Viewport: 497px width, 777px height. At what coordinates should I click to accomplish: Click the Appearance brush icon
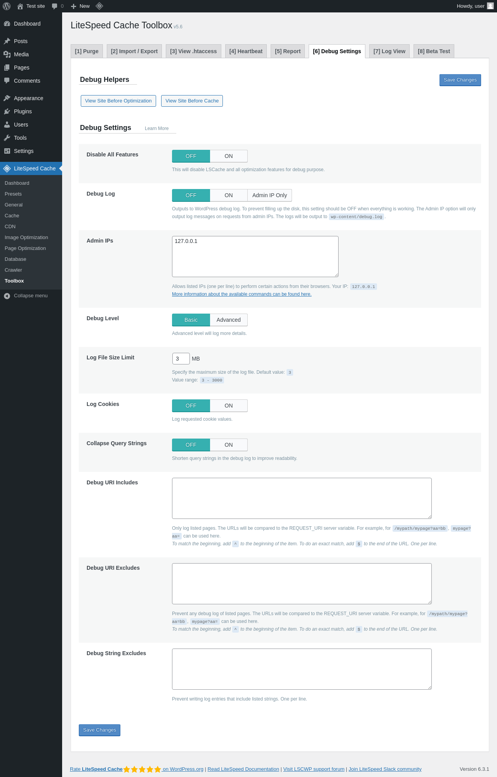[x=7, y=98]
